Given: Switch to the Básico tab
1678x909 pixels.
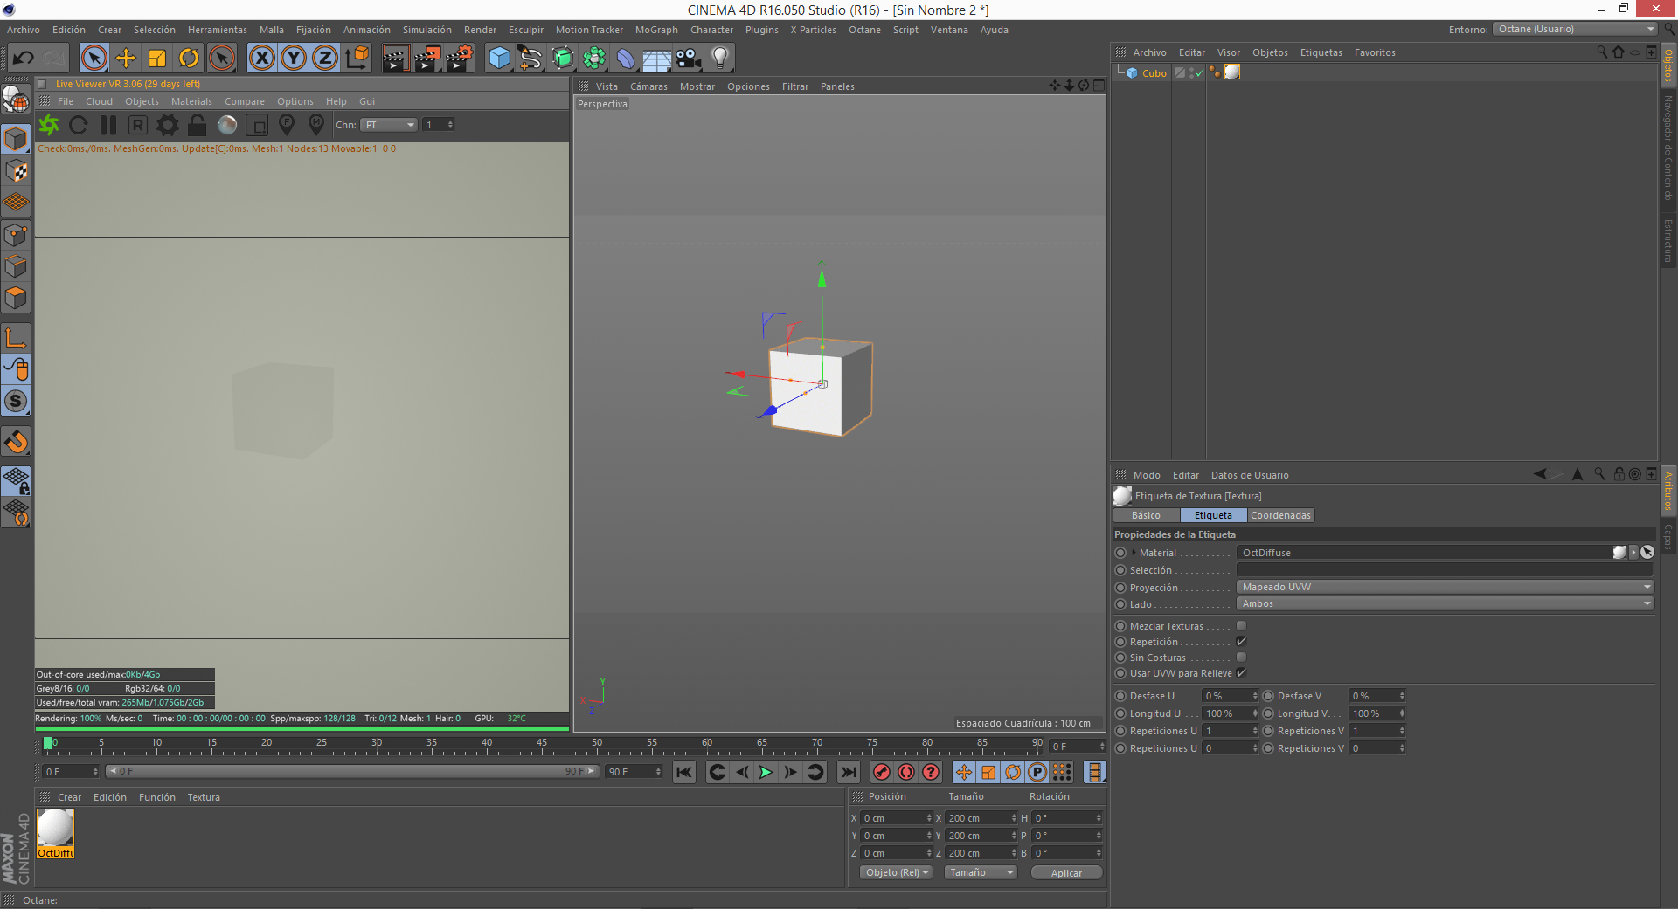Looking at the screenshot, I should click(x=1146, y=515).
